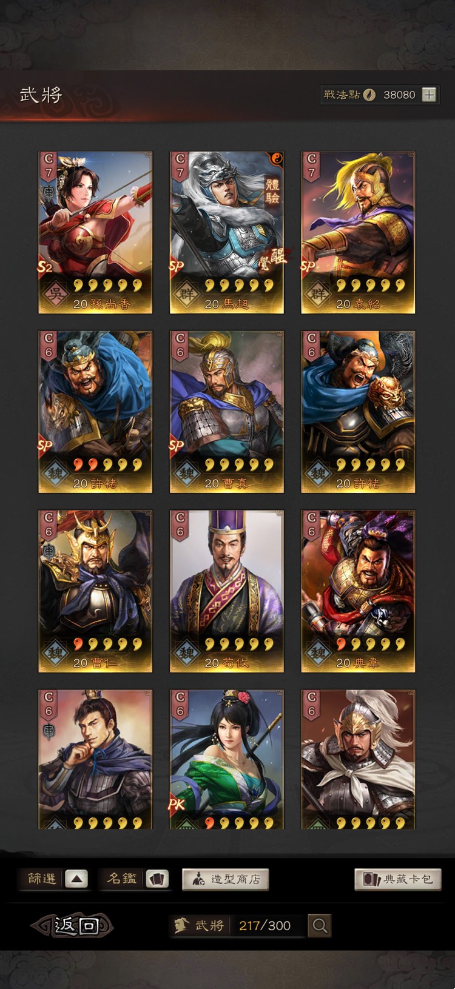The width and height of the screenshot is (455, 989).
Task: Select the 袁紹 general card
Action: 358,233
